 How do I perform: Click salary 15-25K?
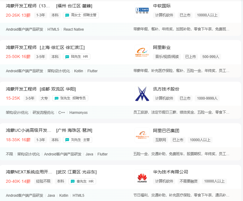click(13, 98)
